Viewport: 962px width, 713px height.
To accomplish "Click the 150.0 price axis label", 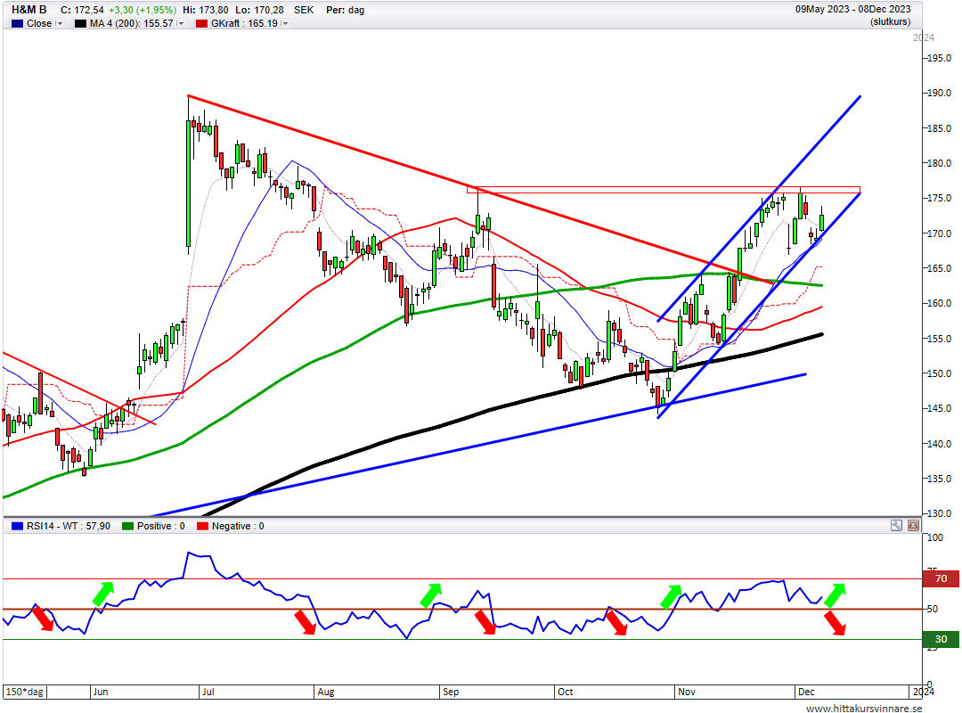I will pyautogui.click(x=939, y=374).
